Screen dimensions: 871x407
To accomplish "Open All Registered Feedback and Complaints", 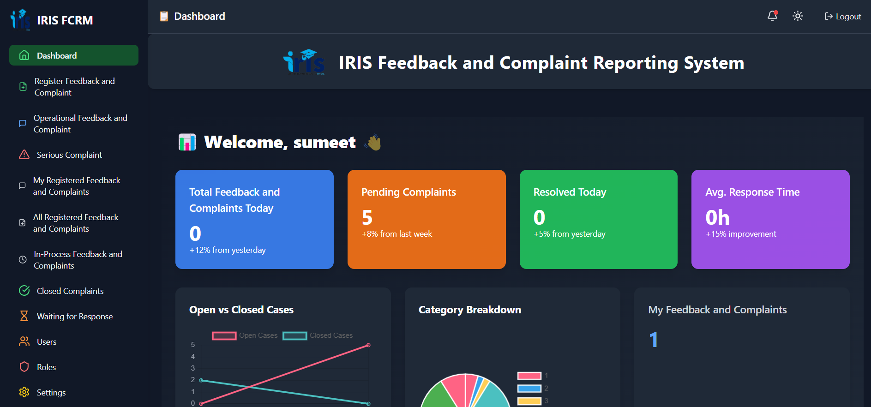I will tap(76, 223).
